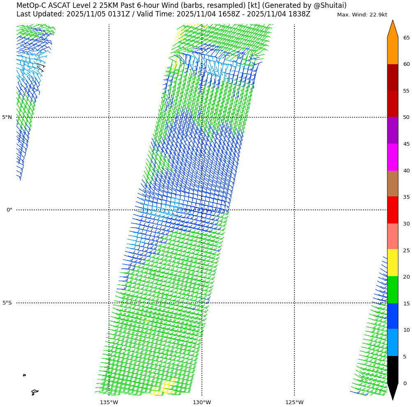Image resolution: width=412 pixels, height=407 pixels.
Task: Click the green 15-20 kt colorbar segment
Action: click(392, 290)
